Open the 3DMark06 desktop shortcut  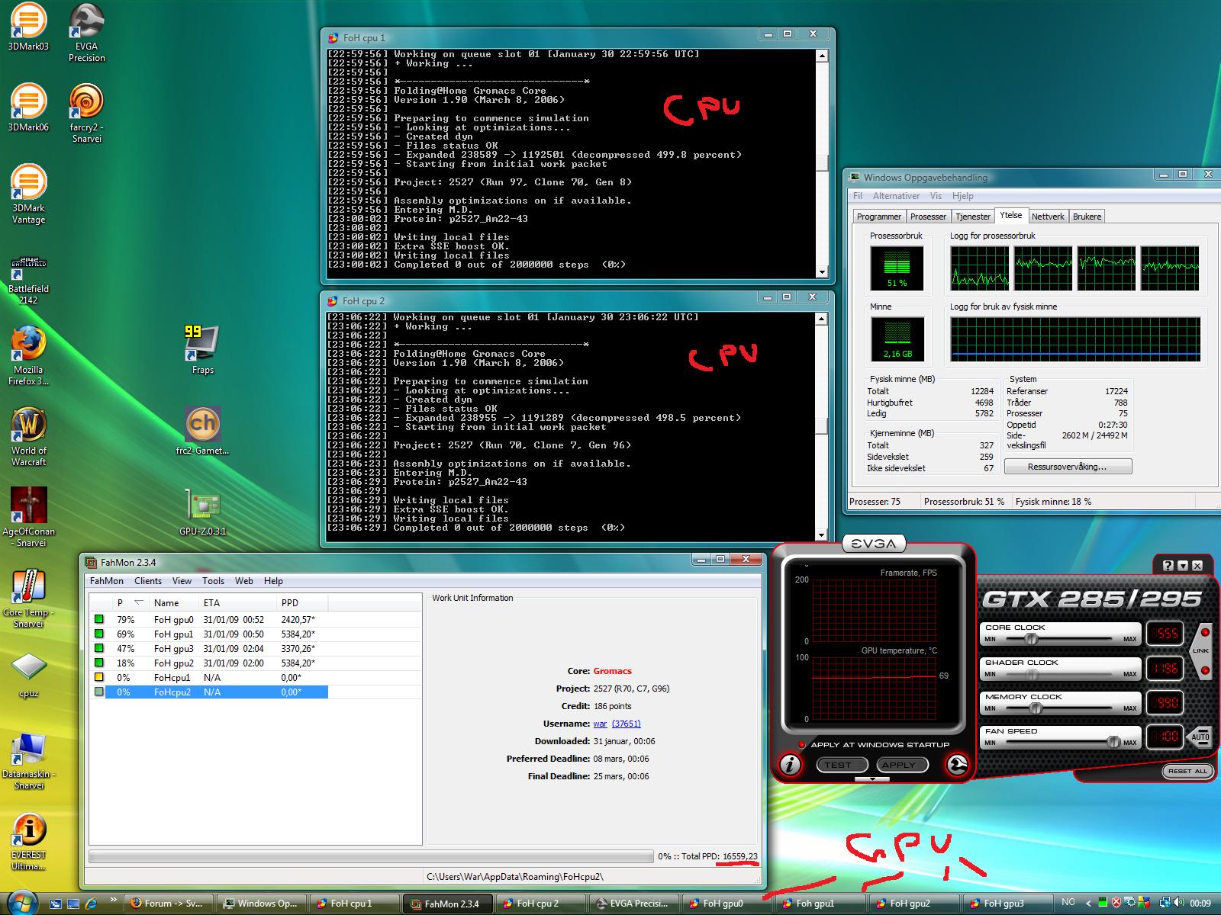click(27, 108)
